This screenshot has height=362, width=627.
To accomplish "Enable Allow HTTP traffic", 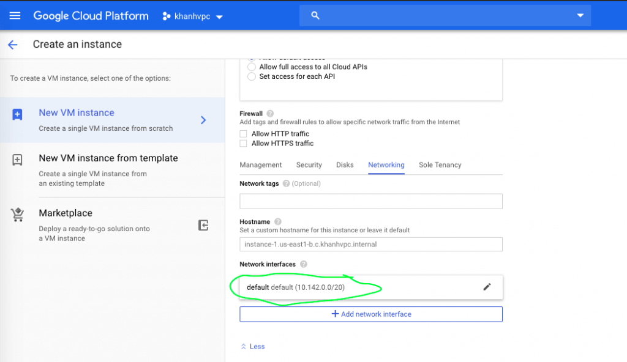I will pos(244,133).
